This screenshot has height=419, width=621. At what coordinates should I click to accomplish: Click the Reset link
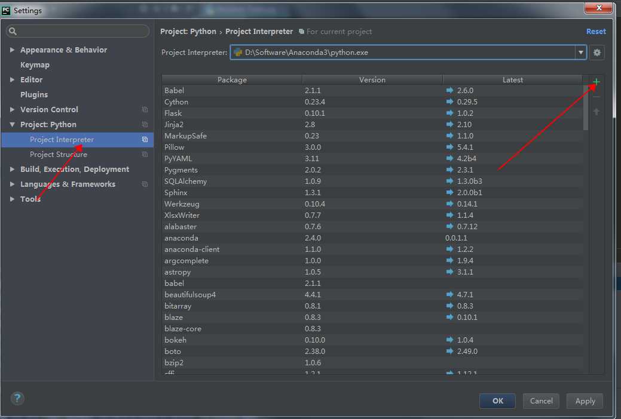point(596,31)
